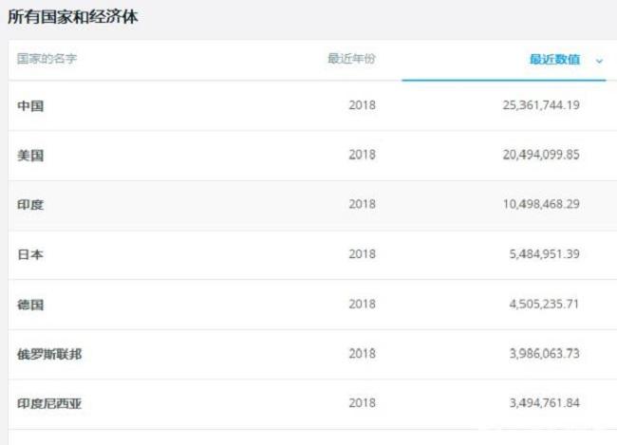This screenshot has height=445, width=617.
Task: Click the chevron next to 最近数值
Action: [599, 61]
